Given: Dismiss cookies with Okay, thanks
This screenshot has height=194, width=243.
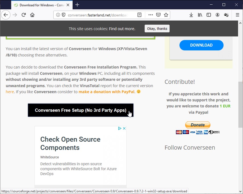Looking at the screenshot, I should click(x=157, y=29).
